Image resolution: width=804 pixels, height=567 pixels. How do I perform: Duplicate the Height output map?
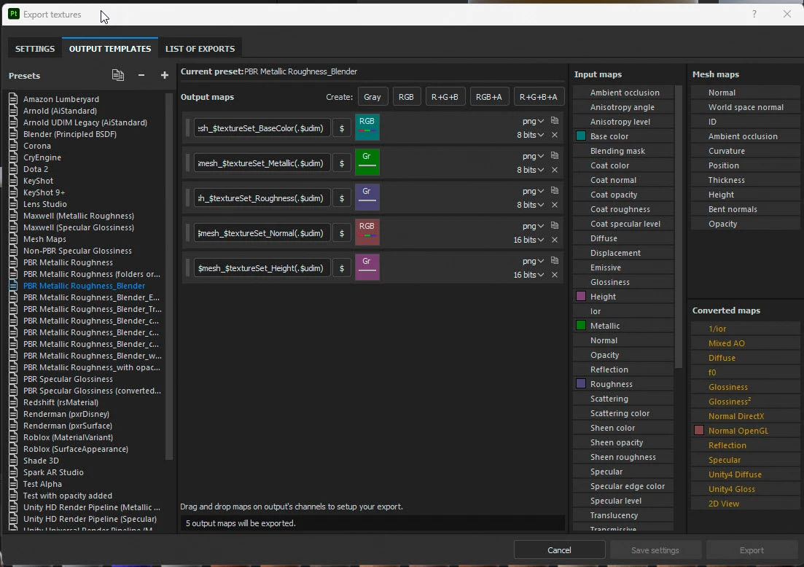554,260
